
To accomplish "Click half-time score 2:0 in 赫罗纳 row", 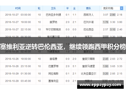I will point(68,22).
